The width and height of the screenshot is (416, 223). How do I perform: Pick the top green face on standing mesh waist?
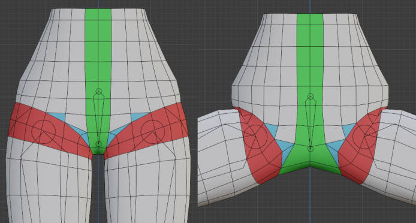point(98,15)
